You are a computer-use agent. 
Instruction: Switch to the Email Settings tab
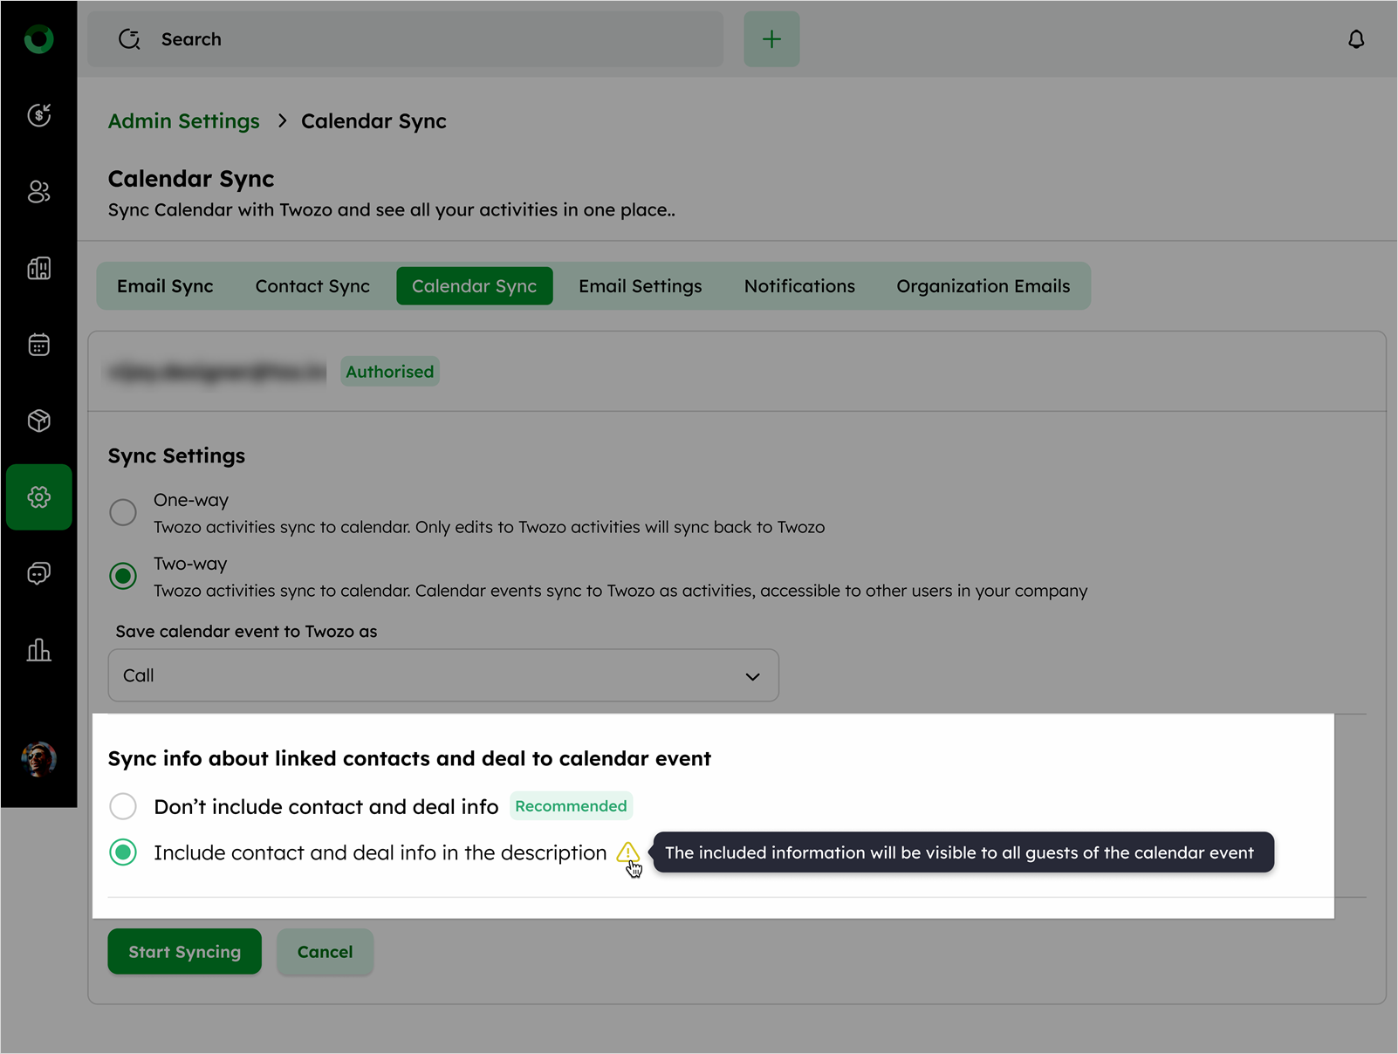coord(640,286)
